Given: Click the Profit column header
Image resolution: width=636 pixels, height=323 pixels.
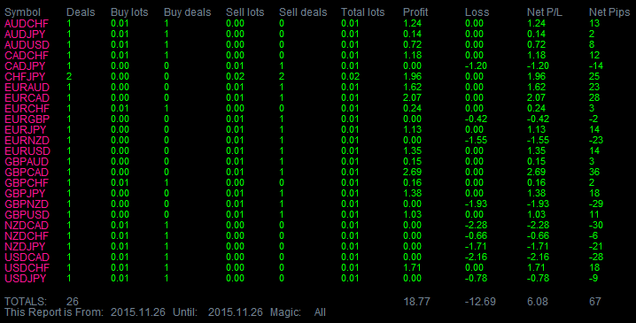Looking at the screenshot, I should click(x=415, y=12).
